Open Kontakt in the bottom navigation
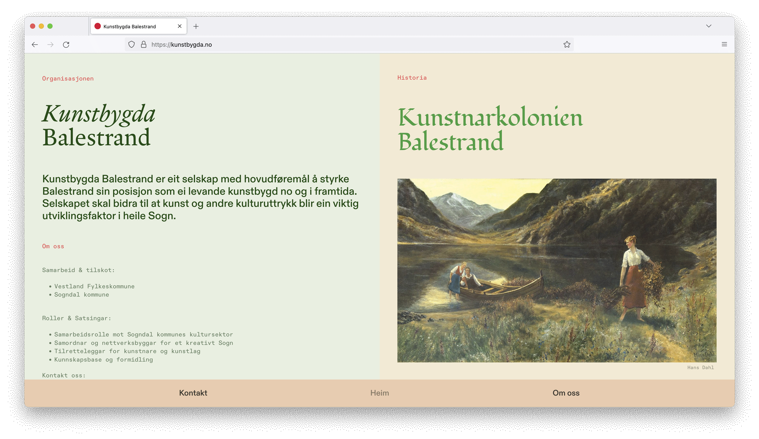This screenshot has height=439, width=759. point(193,393)
